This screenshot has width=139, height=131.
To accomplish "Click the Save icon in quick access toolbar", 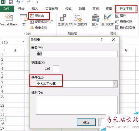I will pyautogui.click(x=11, y=2).
